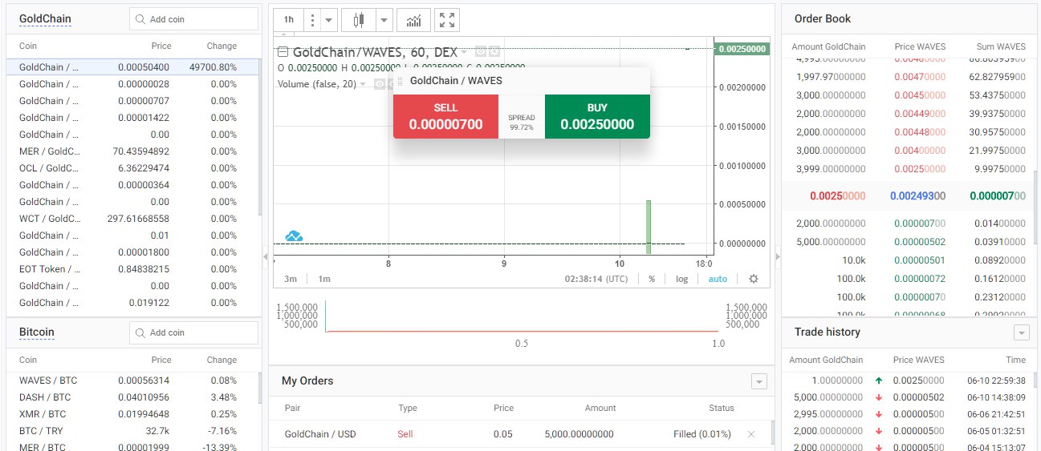Select the GoldChain / USD Sell order row
The height and width of the screenshot is (451, 1041).
[x=520, y=434]
